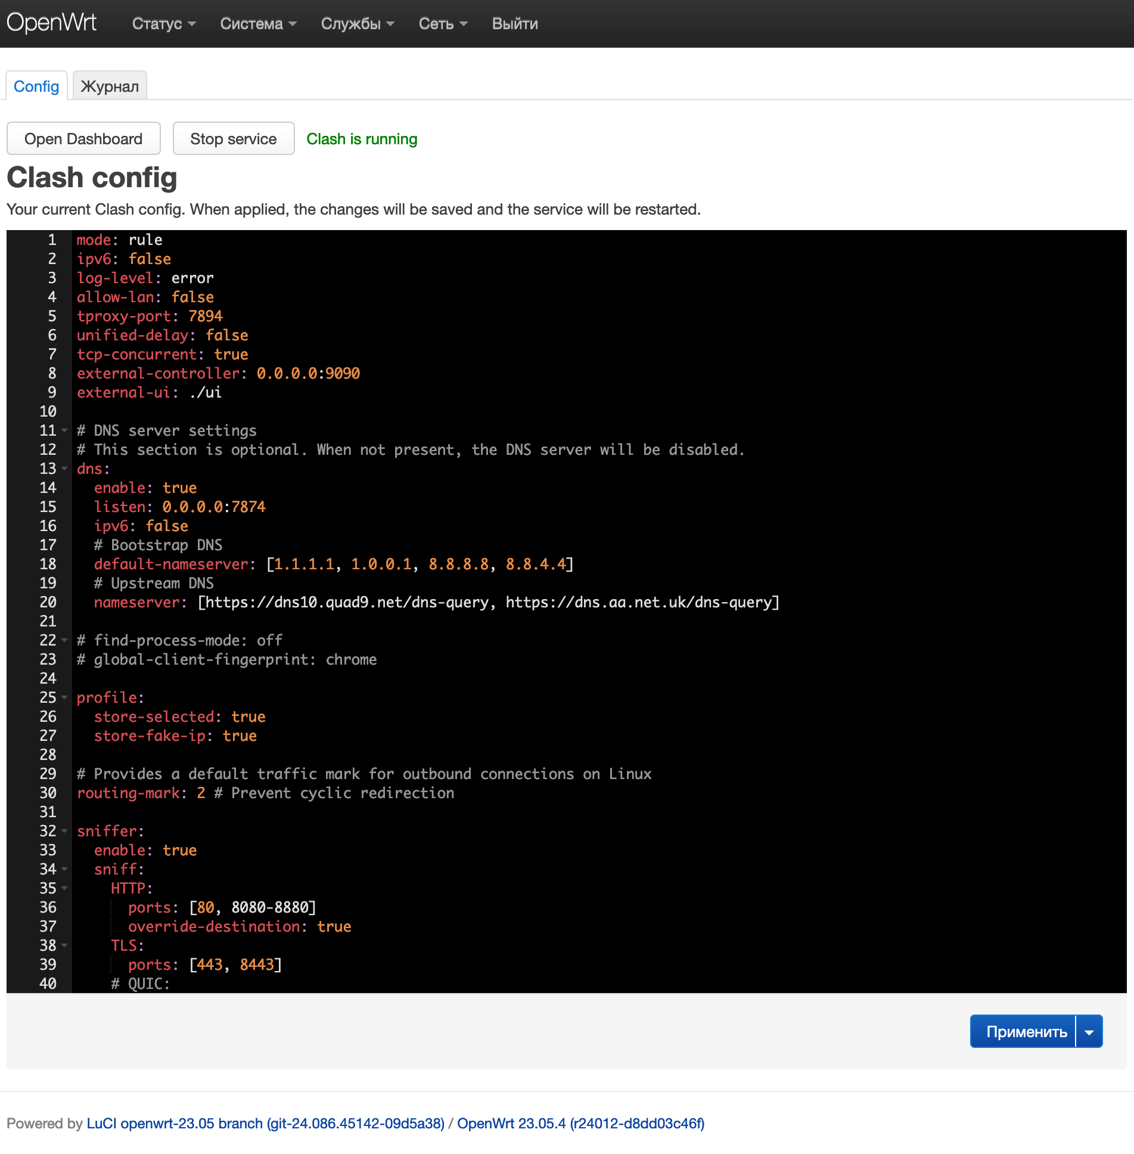Click the 'unified-delay: false' line

[x=163, y=335]
